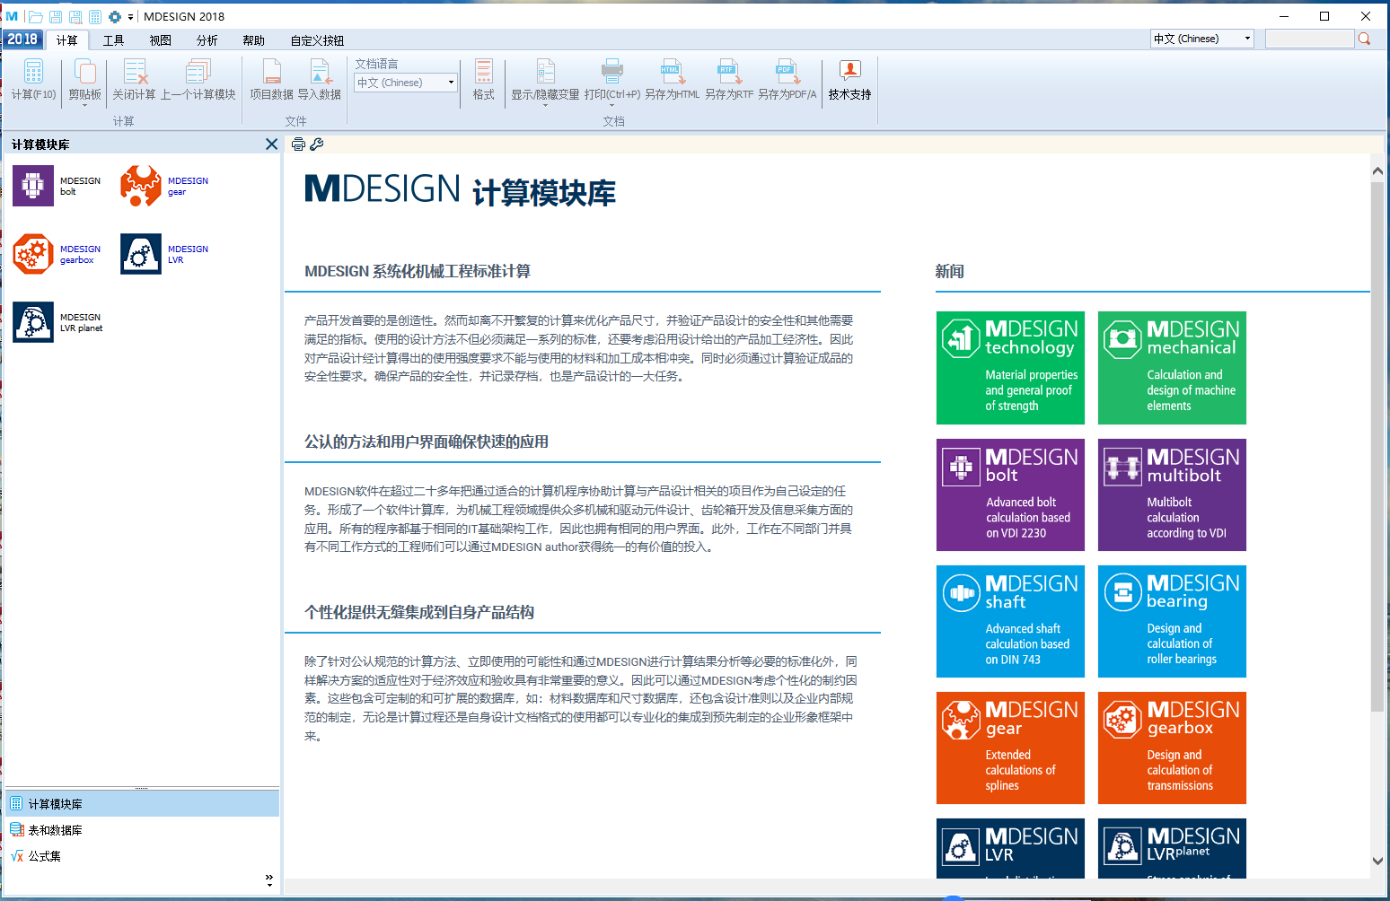This screenshot has width=1390, height=901.
Task: Run 计算(F10) calculate button
Action: pos(33,80)
